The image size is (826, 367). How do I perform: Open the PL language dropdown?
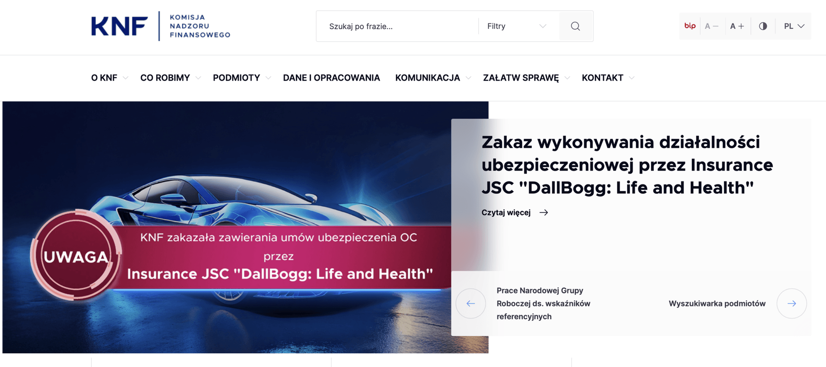(794, 26)
